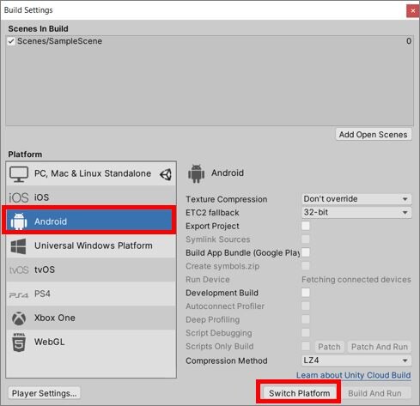Open the Compression Method dropdown
The width and height of the screenshot is (420, 406).
356,361
